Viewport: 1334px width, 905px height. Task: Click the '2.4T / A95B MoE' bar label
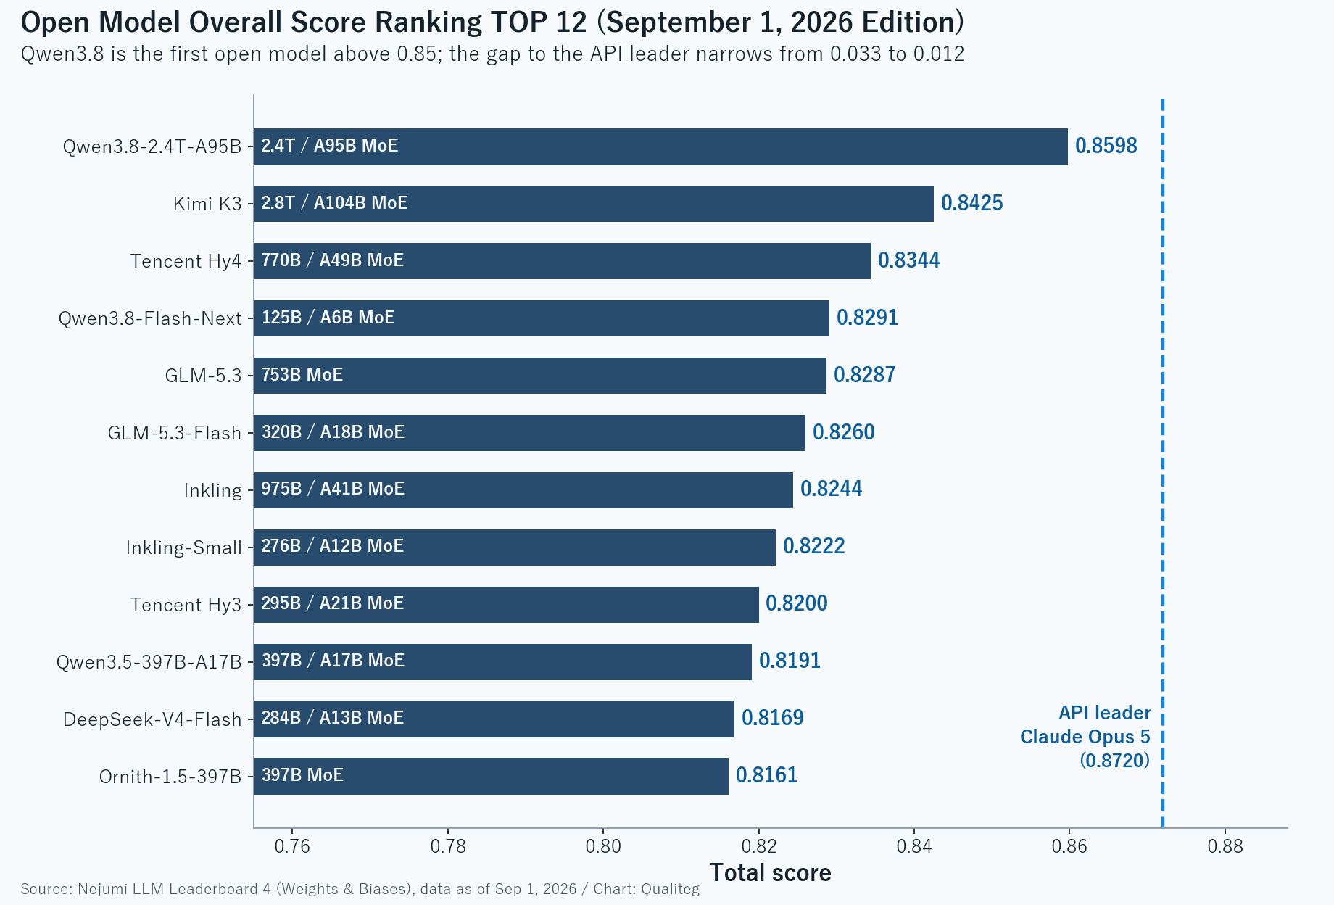(x=330, y=146)
